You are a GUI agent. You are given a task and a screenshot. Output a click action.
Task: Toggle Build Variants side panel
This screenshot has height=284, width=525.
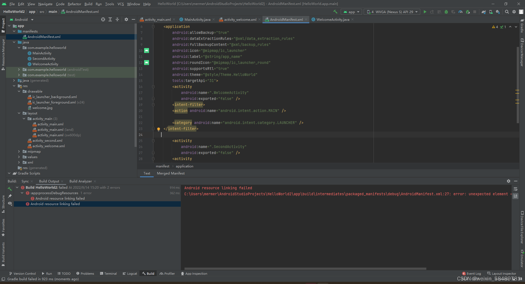point(3,254)
